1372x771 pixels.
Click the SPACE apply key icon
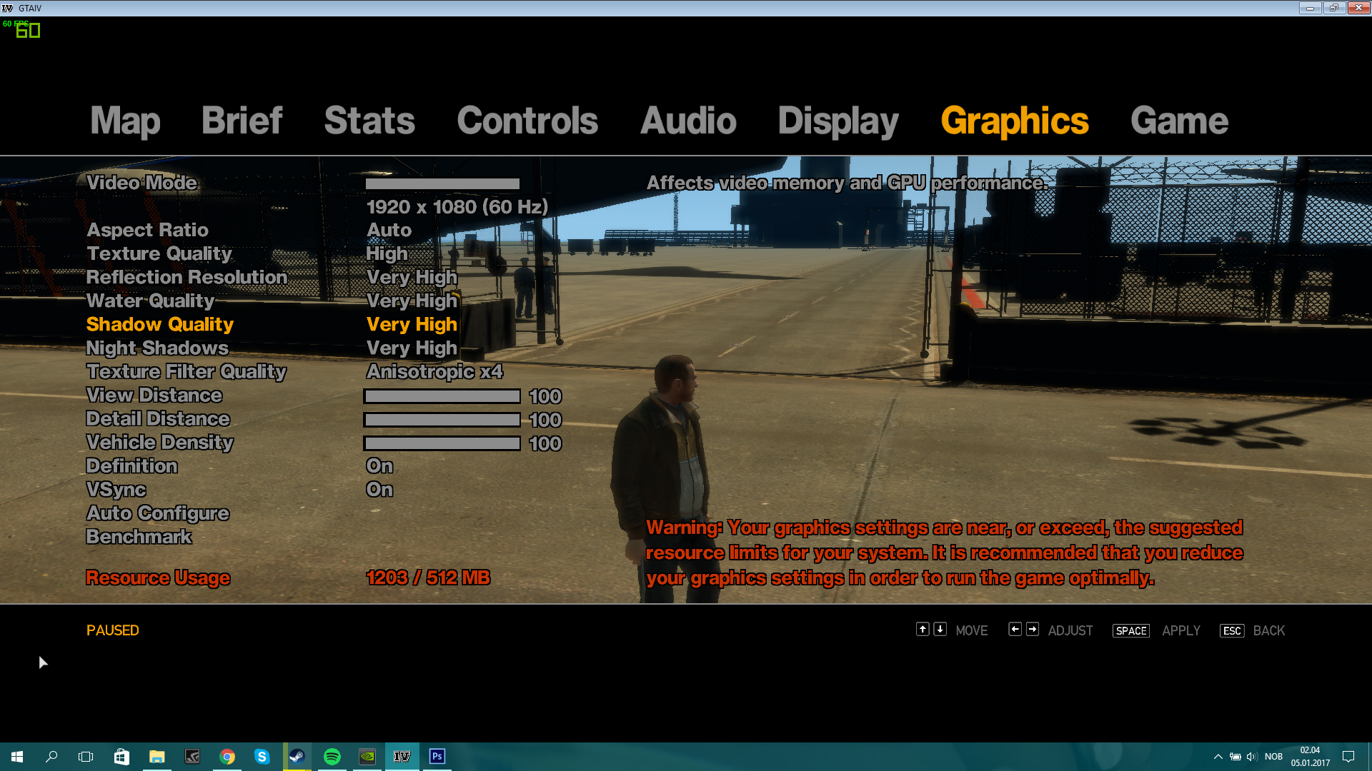(1131, 631)
